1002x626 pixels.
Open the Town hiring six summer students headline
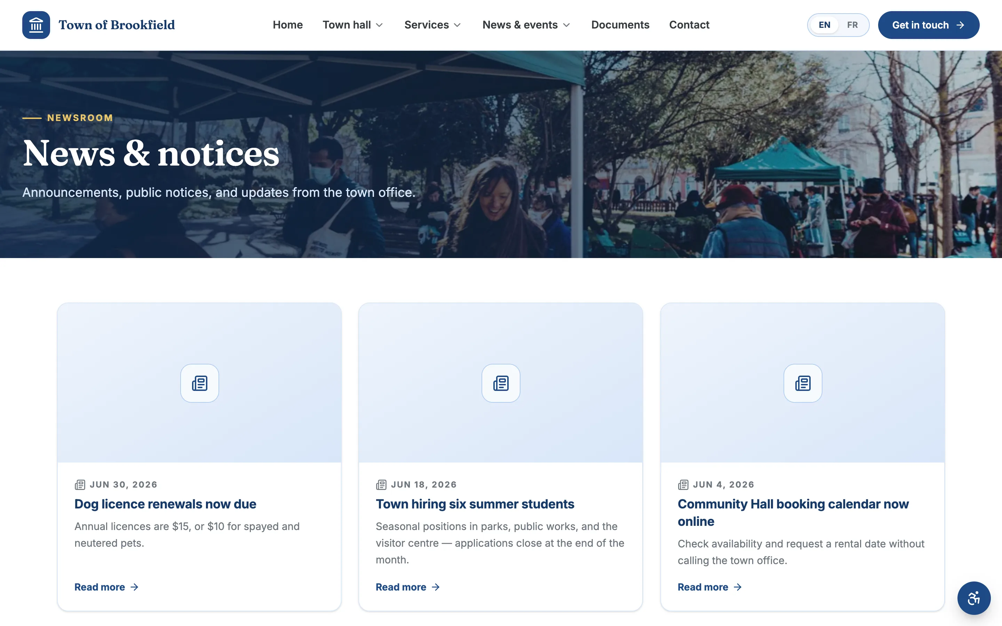[x=475, y=504]
